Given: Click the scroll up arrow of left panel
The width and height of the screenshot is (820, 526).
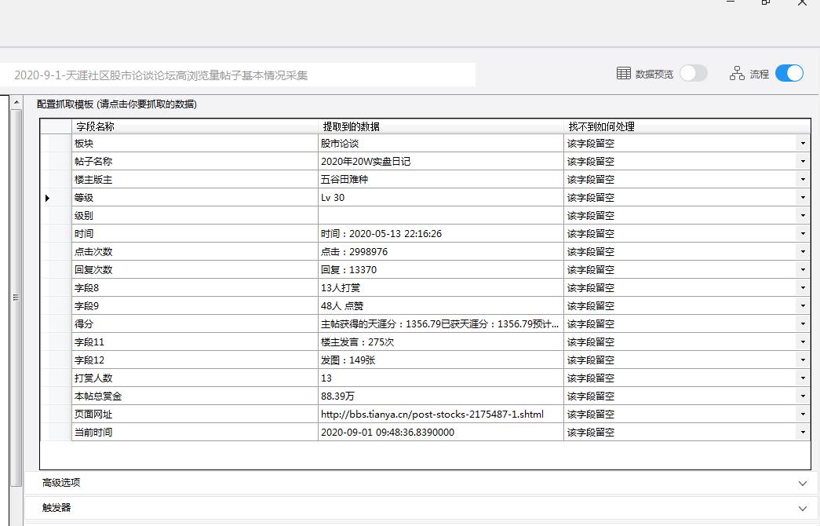Looking at the screenshot, I should (16, 102).
